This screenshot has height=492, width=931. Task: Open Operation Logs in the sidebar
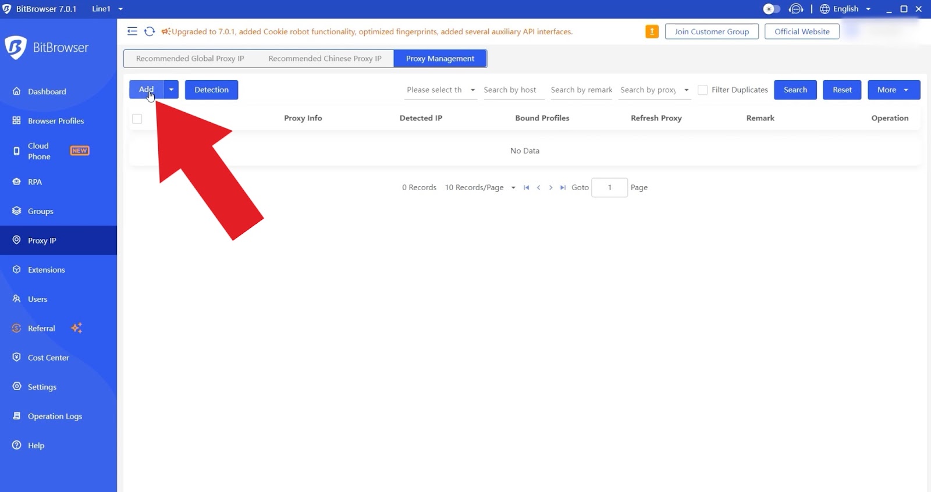pyautogui.click(x=58, y=416)
